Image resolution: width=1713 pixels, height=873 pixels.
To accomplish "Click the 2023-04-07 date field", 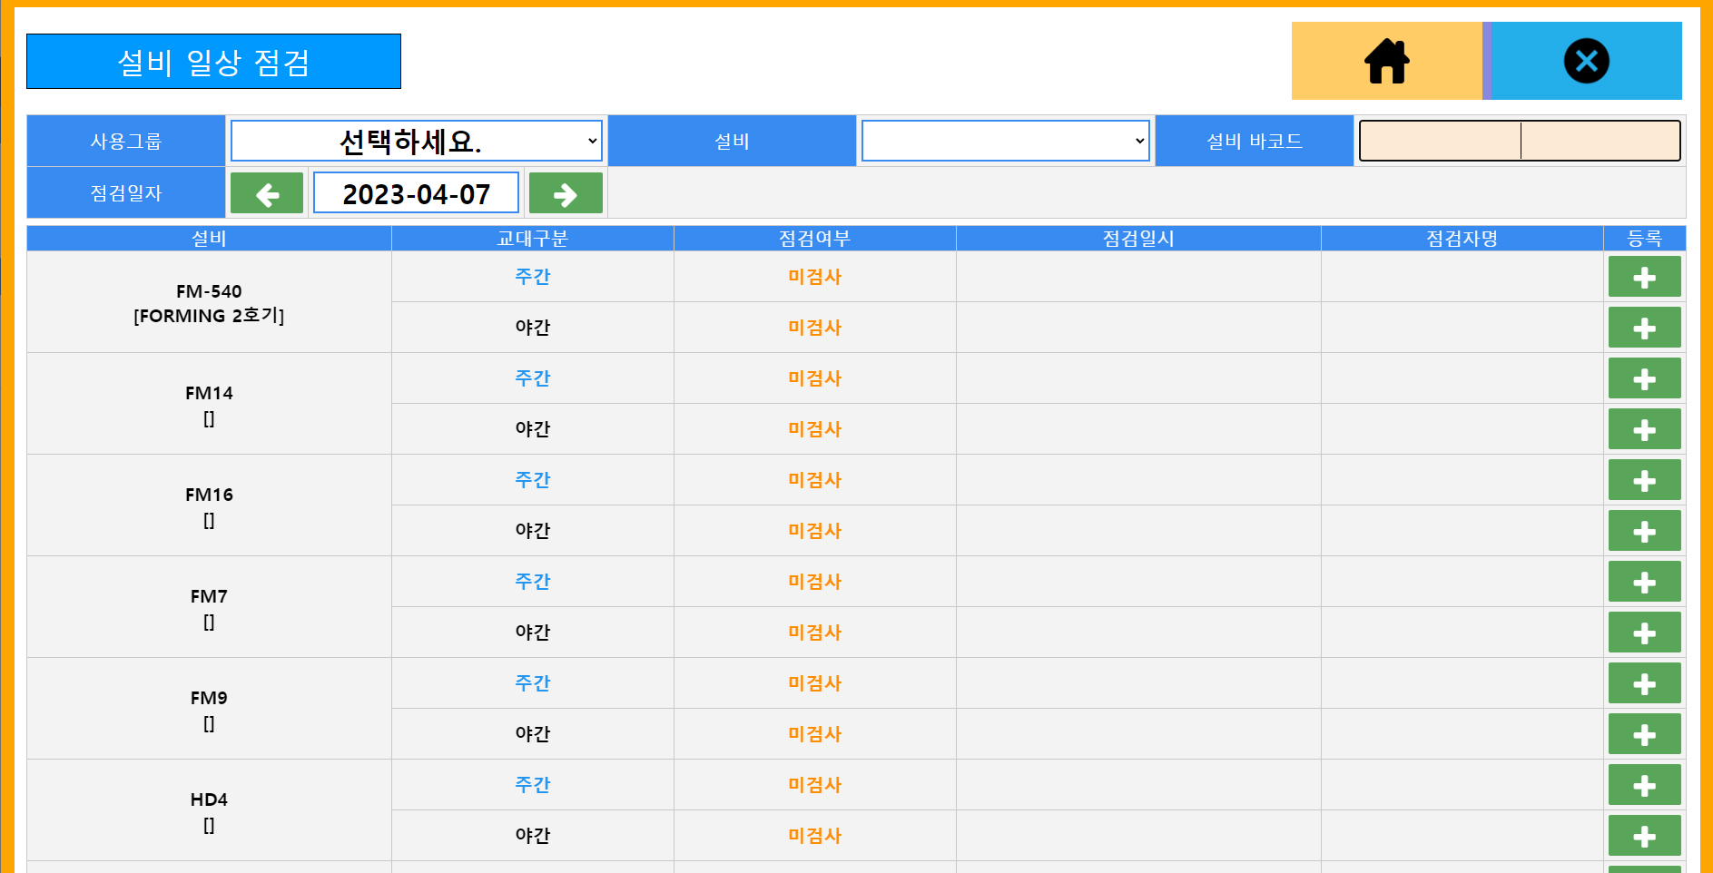I will 416,193.
